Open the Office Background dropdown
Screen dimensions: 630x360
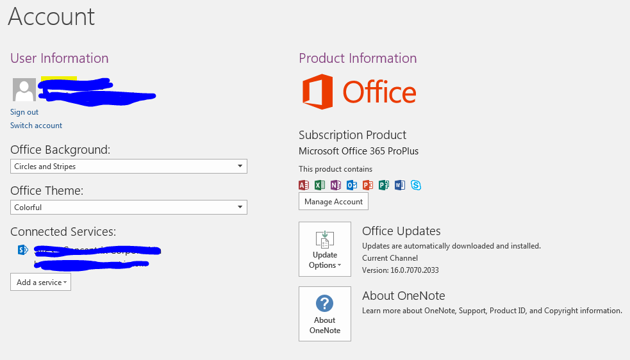pyautogui.click(x=129, y=167)
